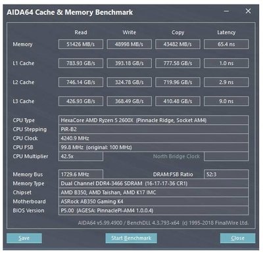Image resolution: width=263 pixels, height=256 pixels.
Task: Click the Copy column header
Action: click(x=178, y=33)
